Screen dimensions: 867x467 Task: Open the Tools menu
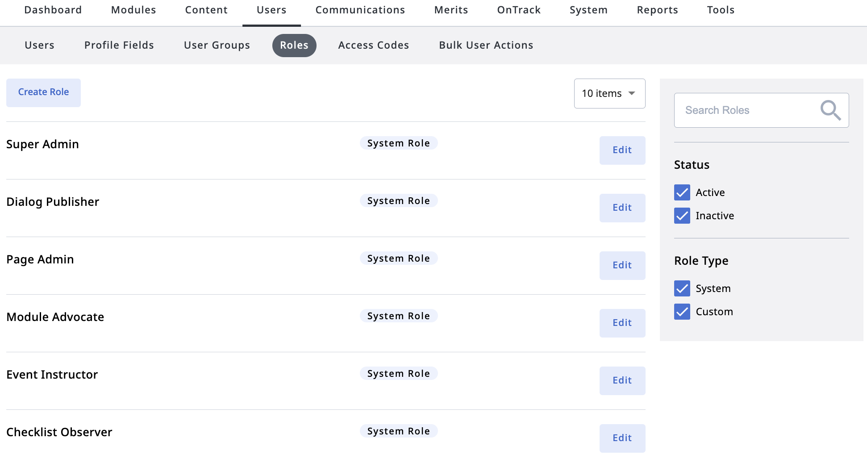pyautogui.click(x=721, y=10)
